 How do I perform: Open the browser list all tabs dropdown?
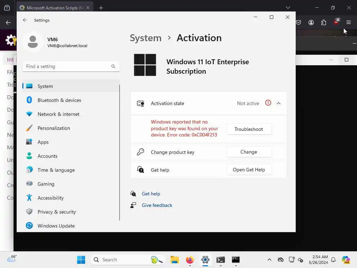[288, 8]
